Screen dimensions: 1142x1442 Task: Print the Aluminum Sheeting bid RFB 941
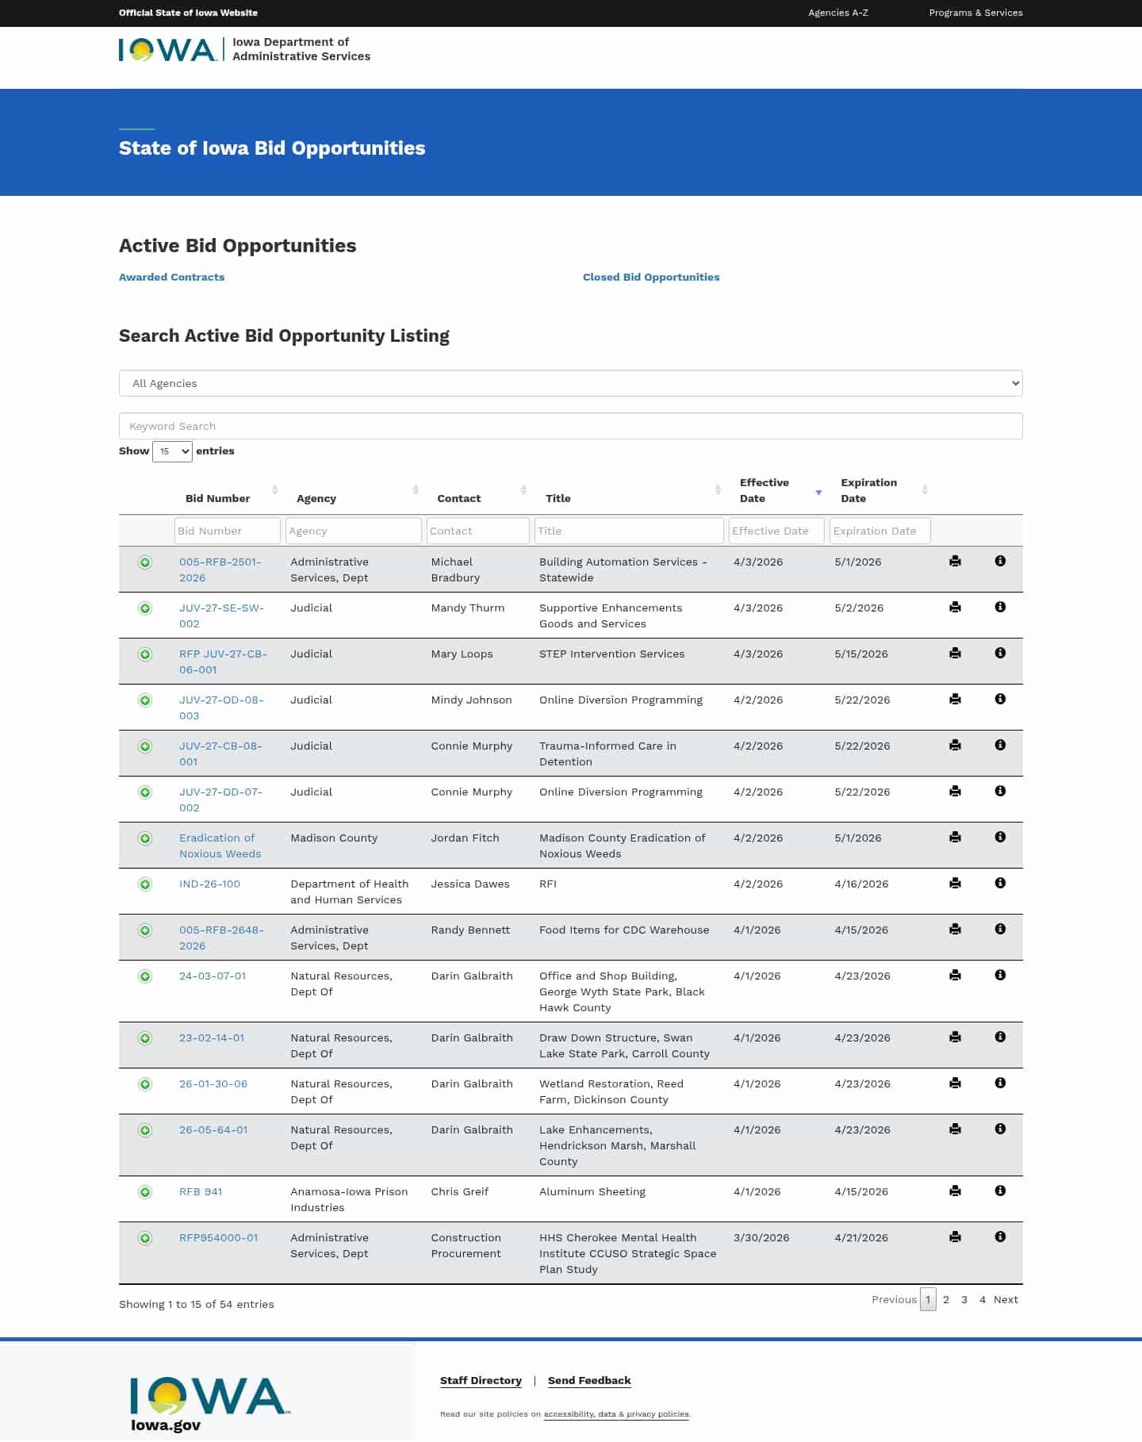955,1191
